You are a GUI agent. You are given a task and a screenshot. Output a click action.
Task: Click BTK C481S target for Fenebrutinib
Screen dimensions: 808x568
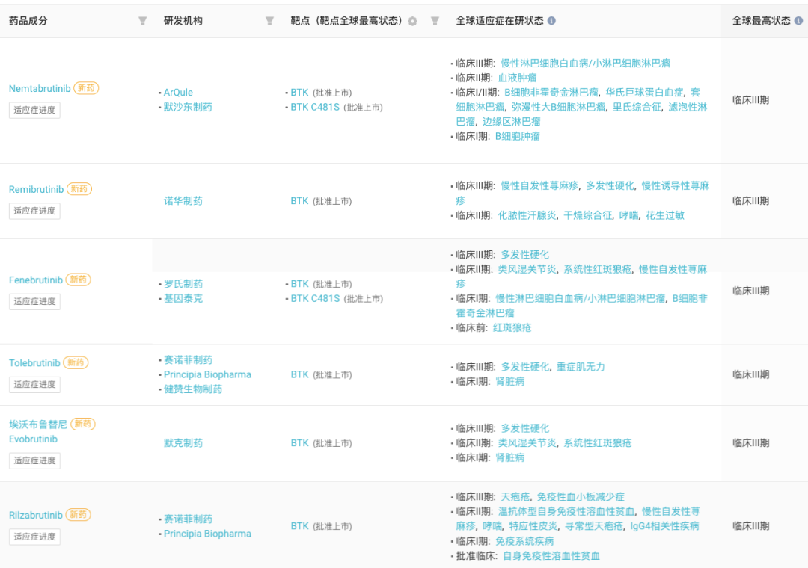[x=315, y=298]
